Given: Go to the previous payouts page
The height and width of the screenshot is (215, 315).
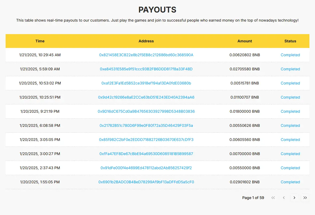Looking at the screenshot, I should point(284,198).
